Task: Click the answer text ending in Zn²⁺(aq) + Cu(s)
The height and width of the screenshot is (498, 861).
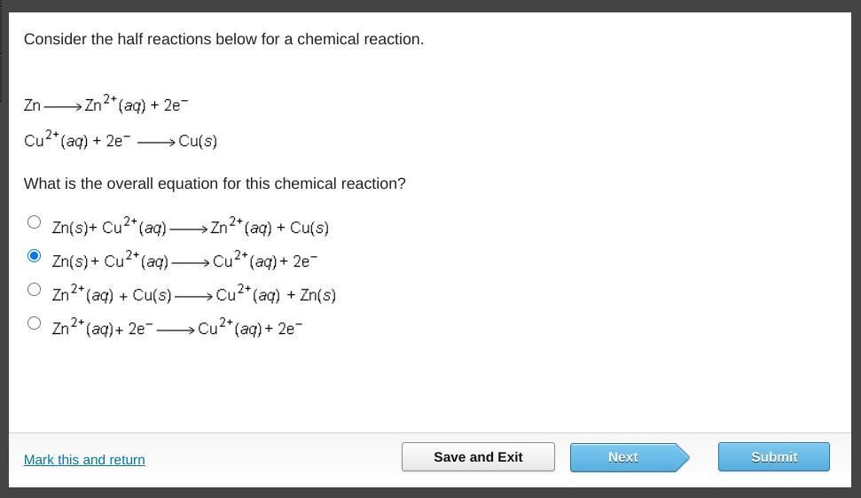Action: point(190,227)
